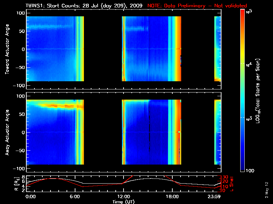
Task: Click the "LOG10(Total Starts per Scan)" colorbar label
Action: click(258, 91)
